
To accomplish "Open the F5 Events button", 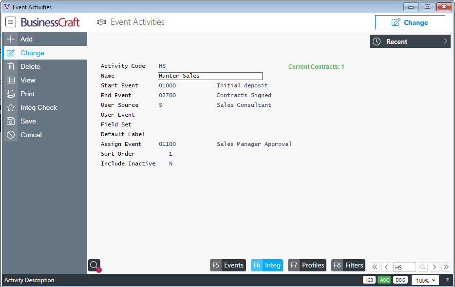I will coord(228,265).
